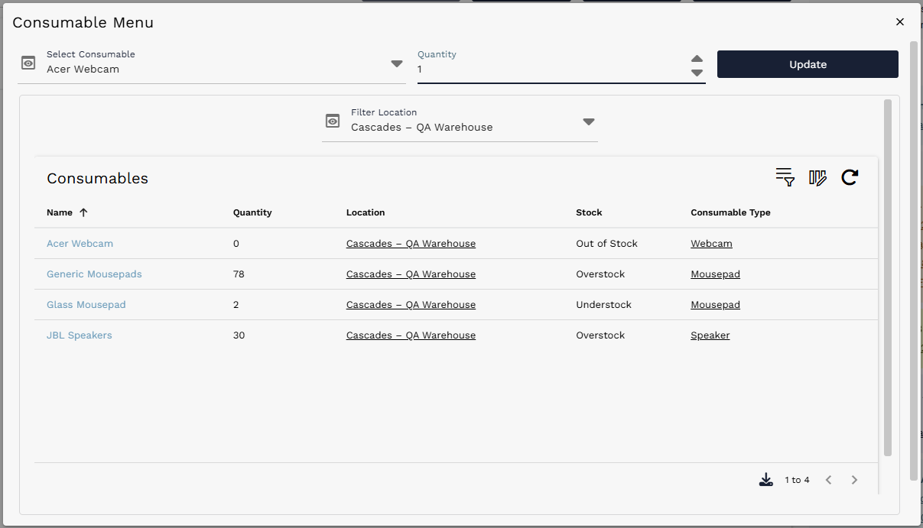Click the inner panel vertical scrollbar
923x528 pixels.
click(887, 277)
